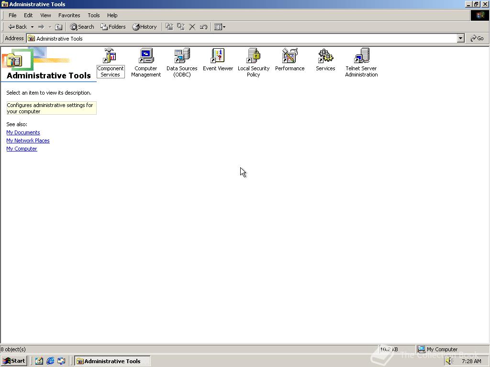Screen dimensions: 490x367
Task: Click the volume speaker tray icon
Action: coord(449,361)
